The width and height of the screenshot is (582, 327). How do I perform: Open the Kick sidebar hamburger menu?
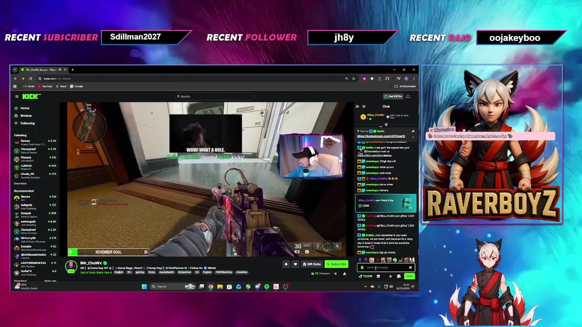coord(17,96)
